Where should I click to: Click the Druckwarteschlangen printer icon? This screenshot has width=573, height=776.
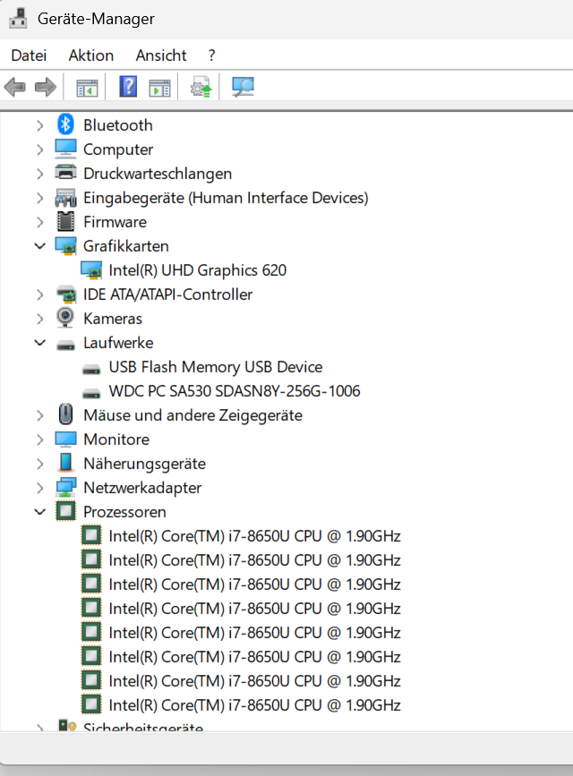click(65, 174)
